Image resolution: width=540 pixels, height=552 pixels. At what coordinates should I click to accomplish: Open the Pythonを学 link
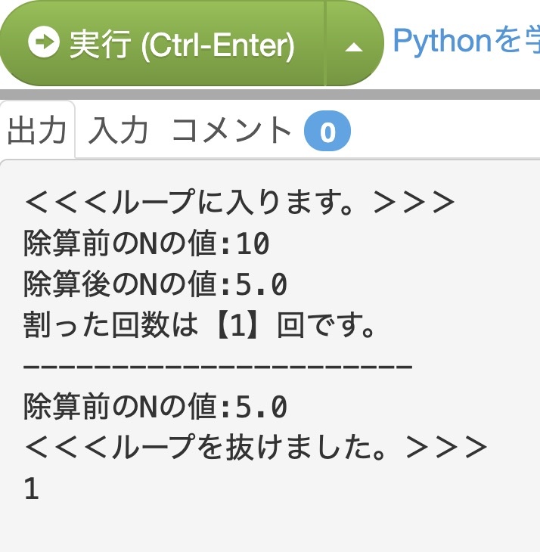click(x=465, y=41)
